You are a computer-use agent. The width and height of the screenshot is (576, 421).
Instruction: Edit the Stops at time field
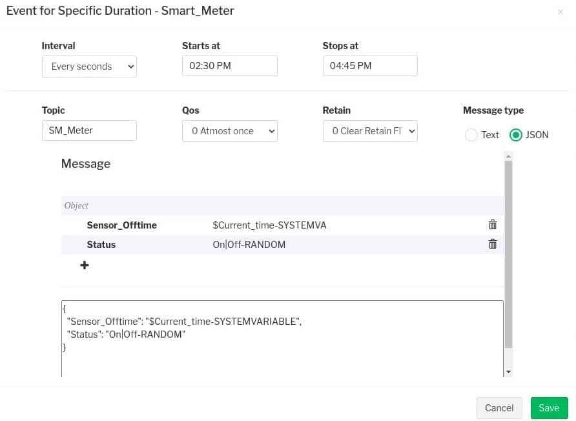pos(370,66)
